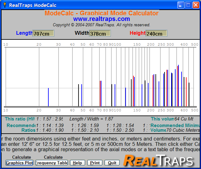Click the Height label in red

pos(138,33)
